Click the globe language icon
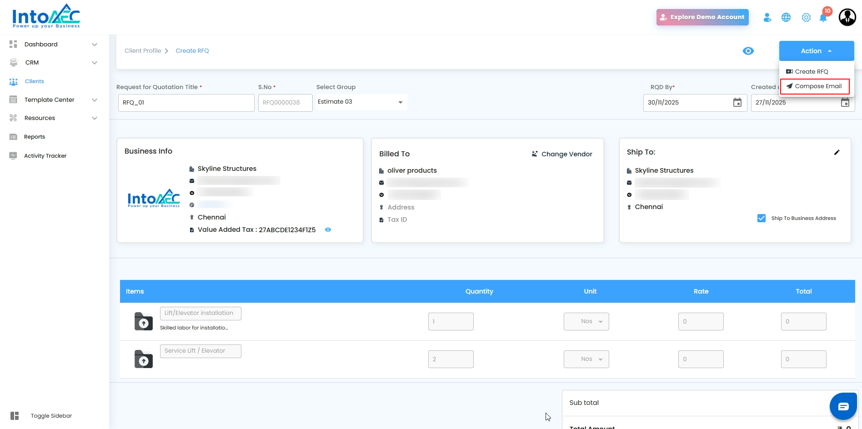Image resolution: width=862 pixels, height=429 pixels. [x=786, y=18]
